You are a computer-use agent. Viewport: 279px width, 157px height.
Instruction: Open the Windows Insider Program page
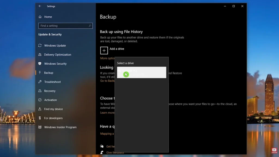click(60, 127)
